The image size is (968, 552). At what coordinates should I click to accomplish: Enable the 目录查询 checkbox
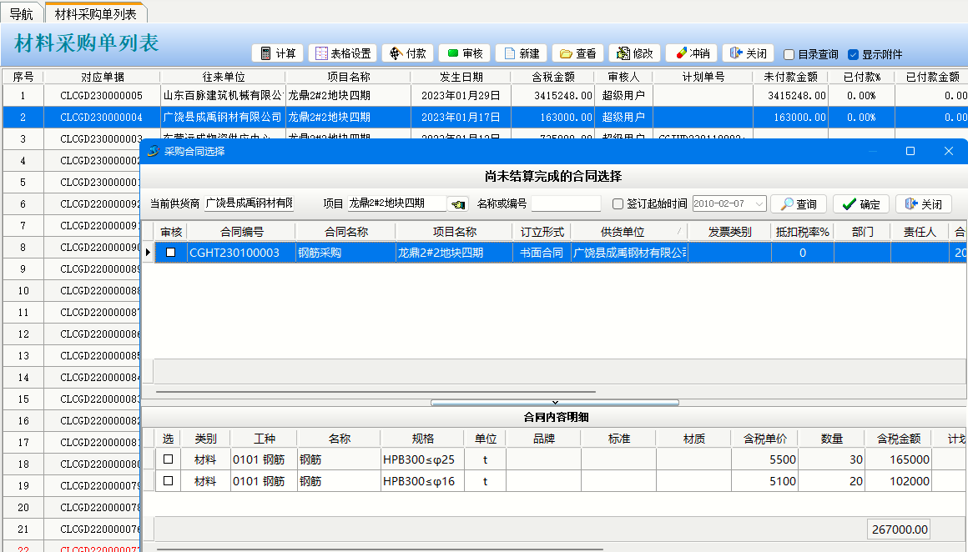pyautogui.click(x=789, y=55)
